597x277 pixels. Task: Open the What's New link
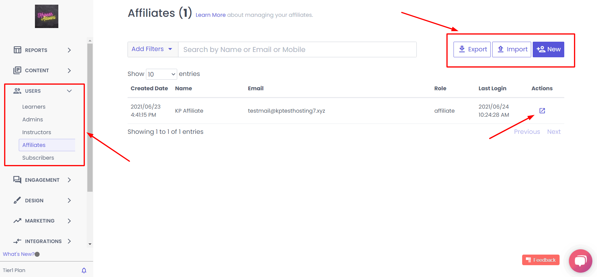(18, 254)
